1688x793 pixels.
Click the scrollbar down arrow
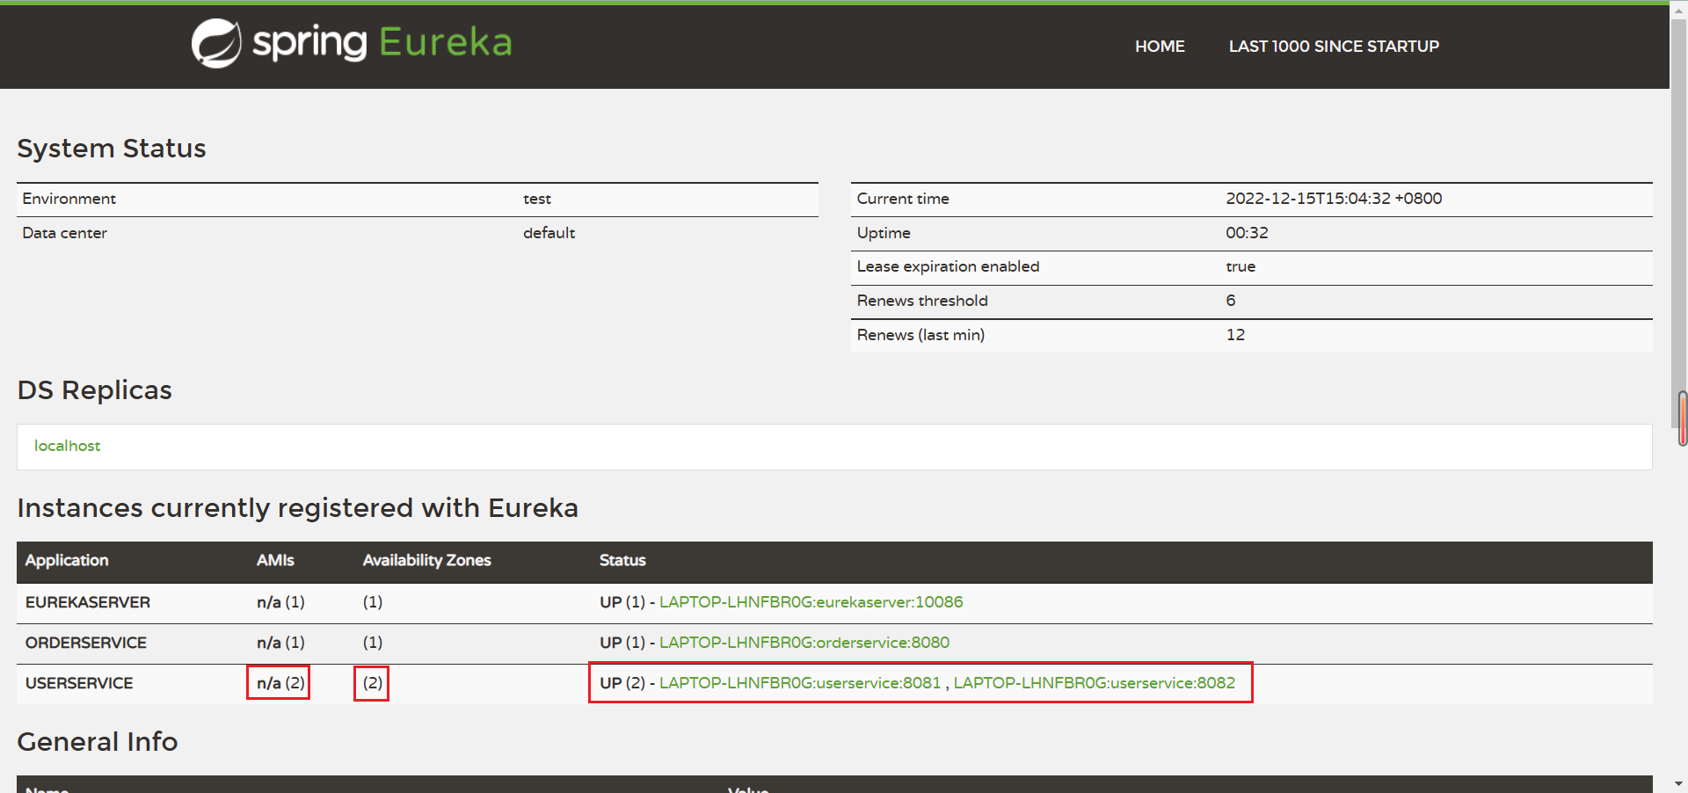coord(1680,785)
